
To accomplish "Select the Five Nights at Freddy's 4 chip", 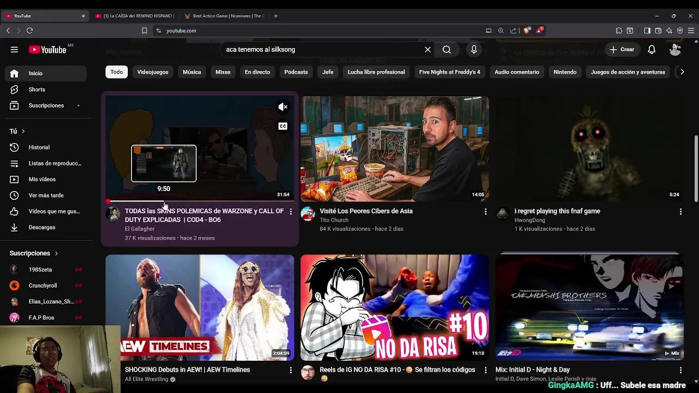I will coord(449,72).
